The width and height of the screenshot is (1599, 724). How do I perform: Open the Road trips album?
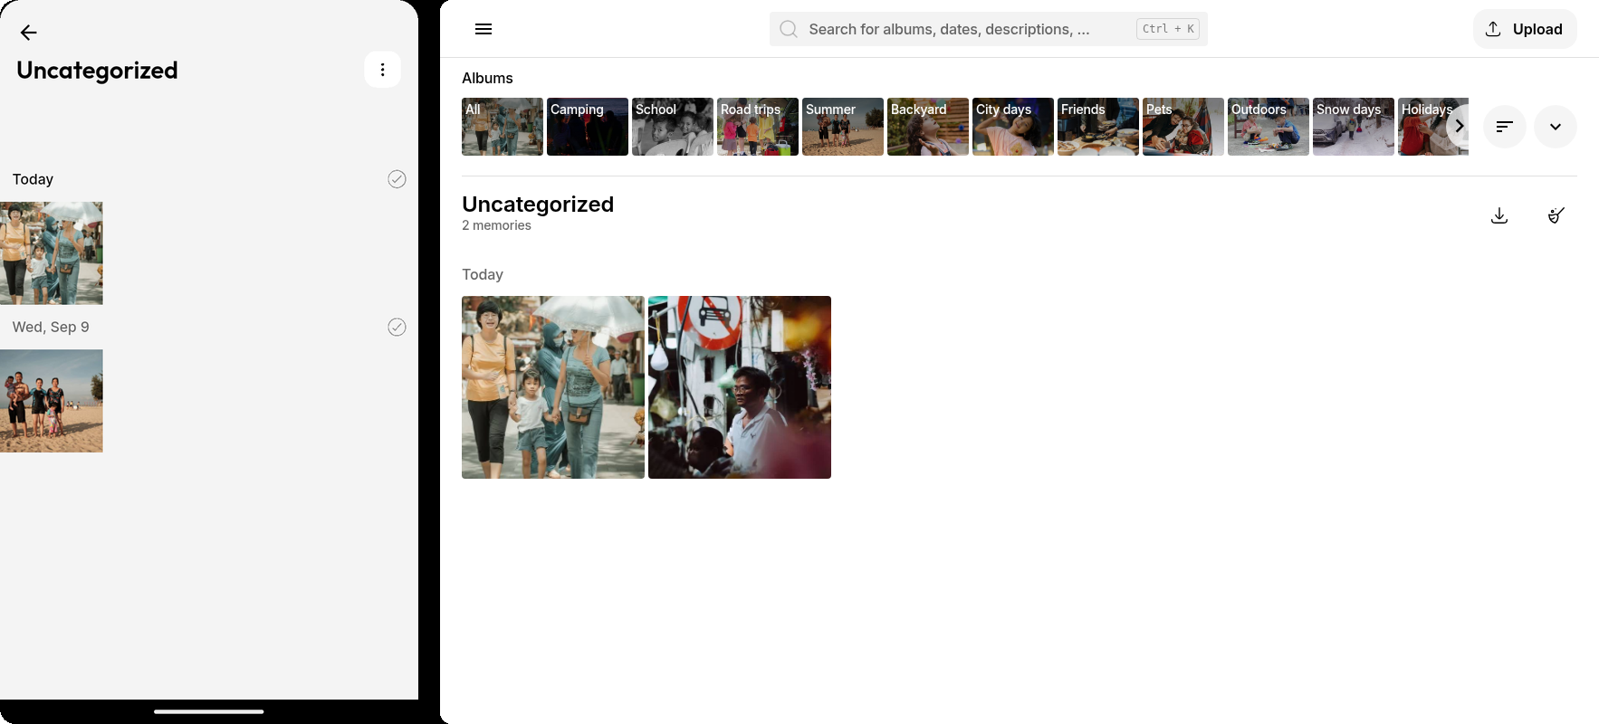coord(758,127)
